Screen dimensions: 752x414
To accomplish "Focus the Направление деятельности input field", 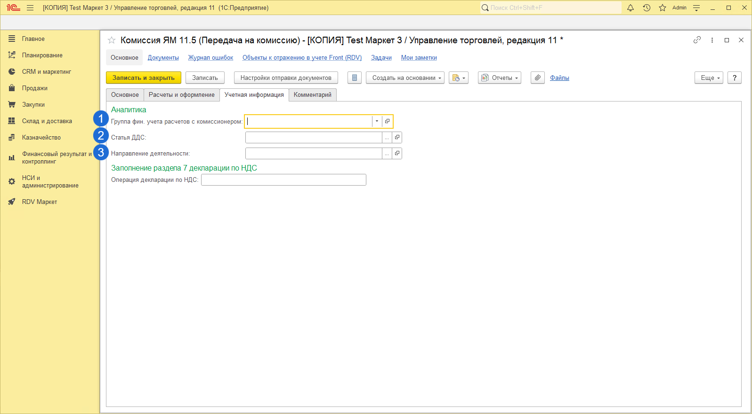I will click(314, 154).
